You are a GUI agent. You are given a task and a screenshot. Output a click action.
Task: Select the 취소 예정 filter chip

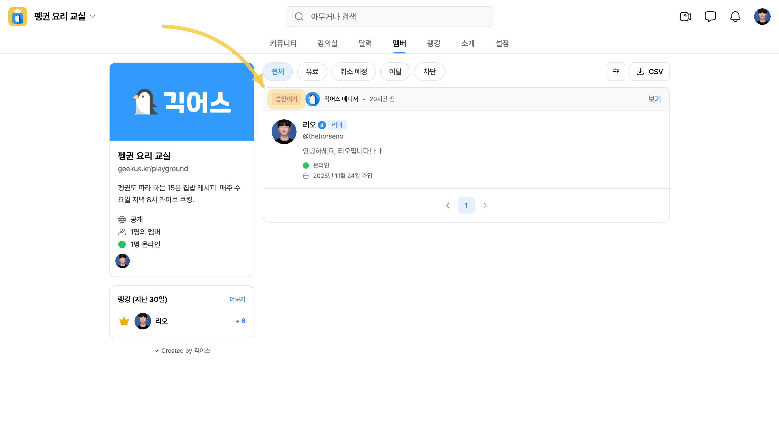pos(353,72)
